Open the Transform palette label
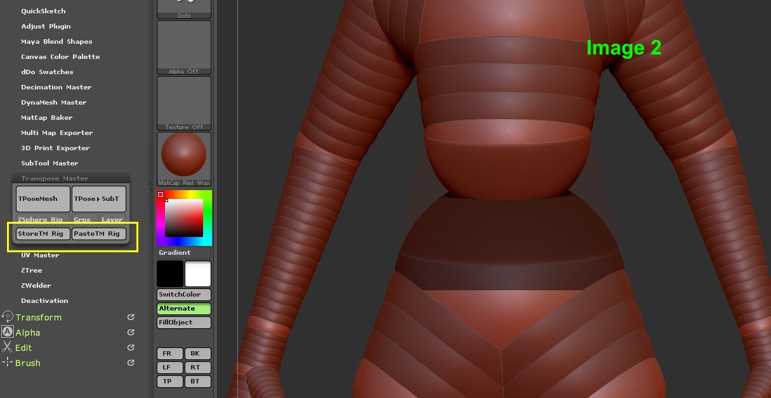The image size is (771, 398). pyautogui.click(x=39, y=317)
